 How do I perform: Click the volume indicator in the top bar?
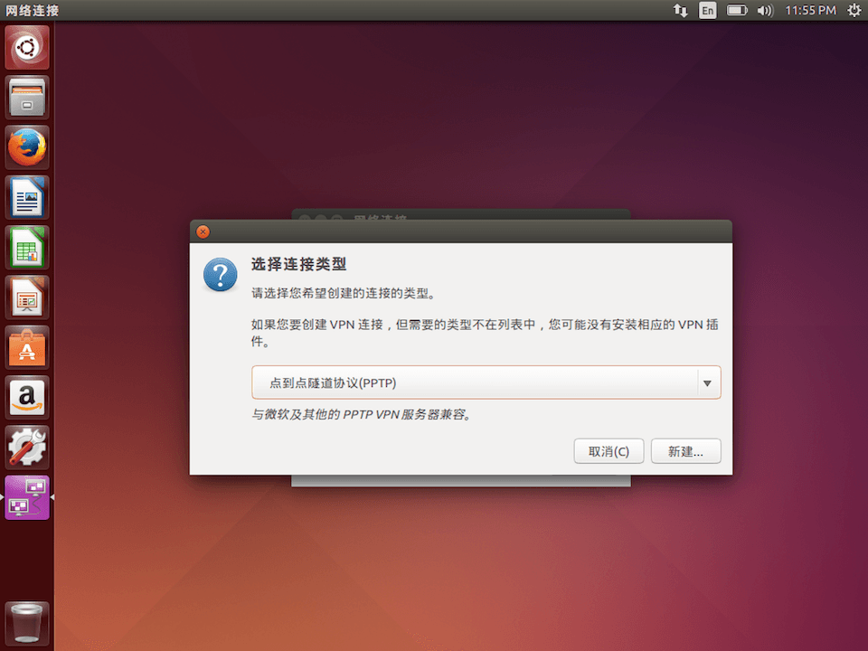[x=765, y=10]
